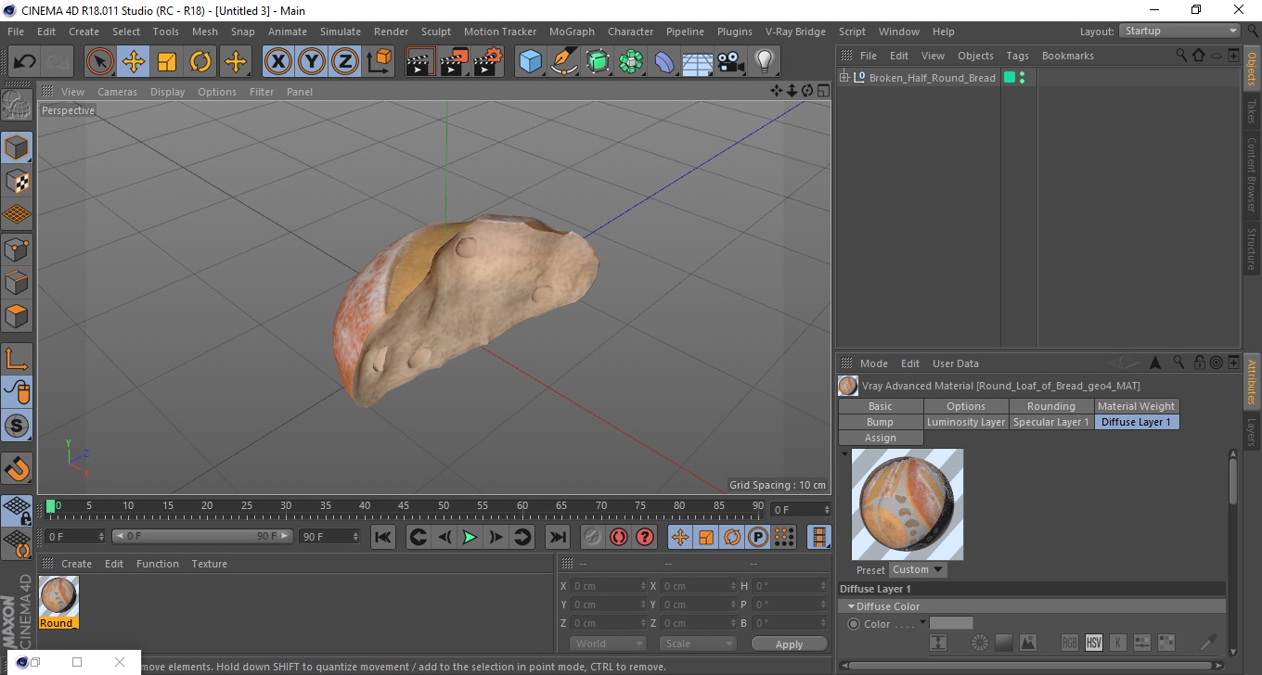The height and width of the screenshot is (675, 1262).
Task: Add a Light object
Action: pyautogui.click(x=765, y=62)
